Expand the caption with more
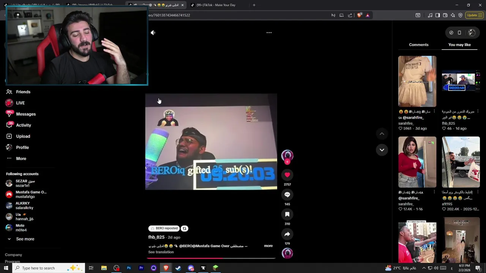The width and height of the screenshot is (486, 273). click(268, 246)
